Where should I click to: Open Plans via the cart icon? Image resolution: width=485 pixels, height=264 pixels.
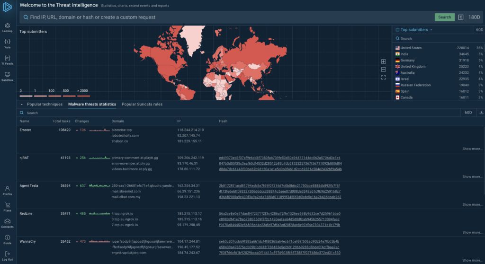pos(7,207)
